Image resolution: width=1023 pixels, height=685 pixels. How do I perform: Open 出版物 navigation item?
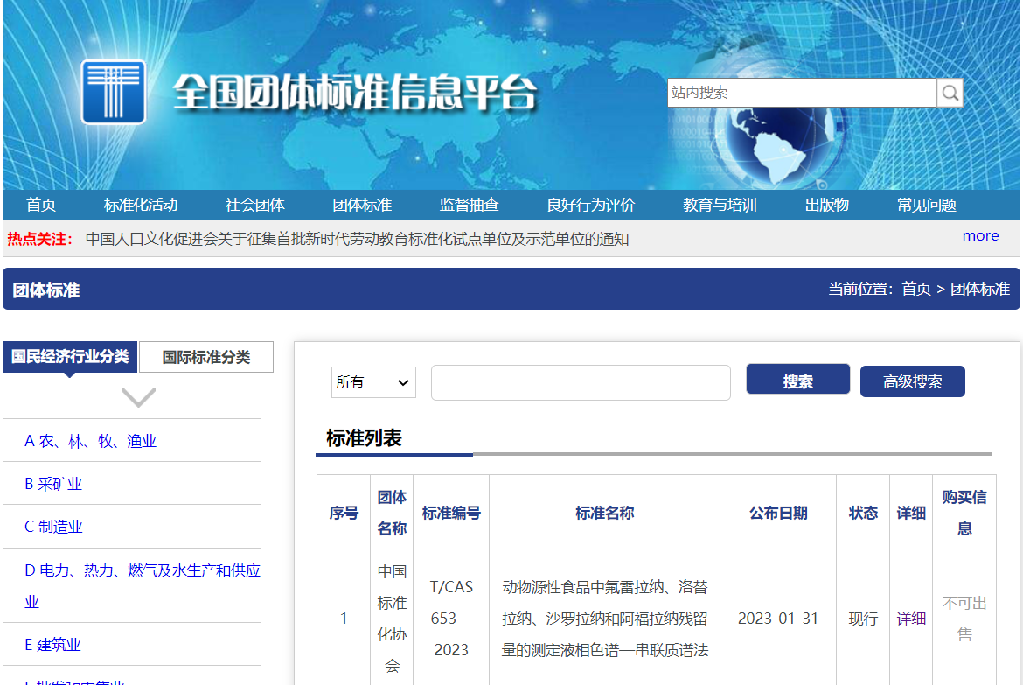(827, 205)
